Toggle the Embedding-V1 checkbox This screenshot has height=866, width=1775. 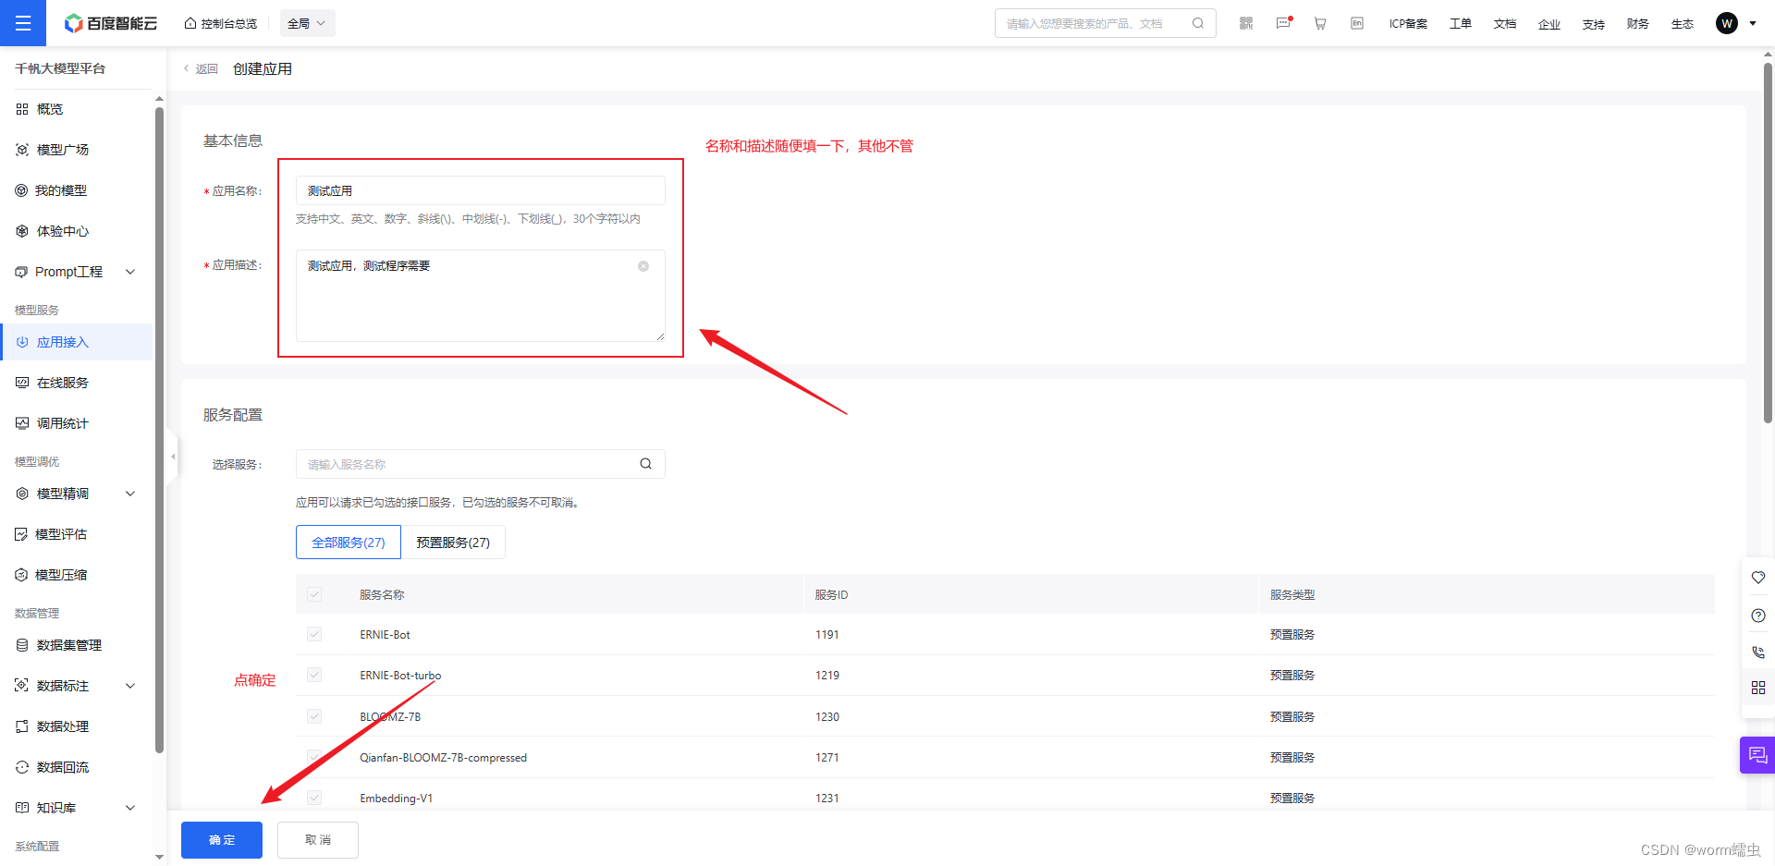314,798
